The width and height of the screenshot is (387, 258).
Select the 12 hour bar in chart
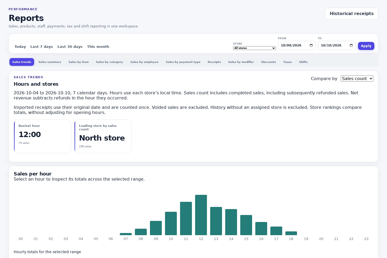point(201,215)
